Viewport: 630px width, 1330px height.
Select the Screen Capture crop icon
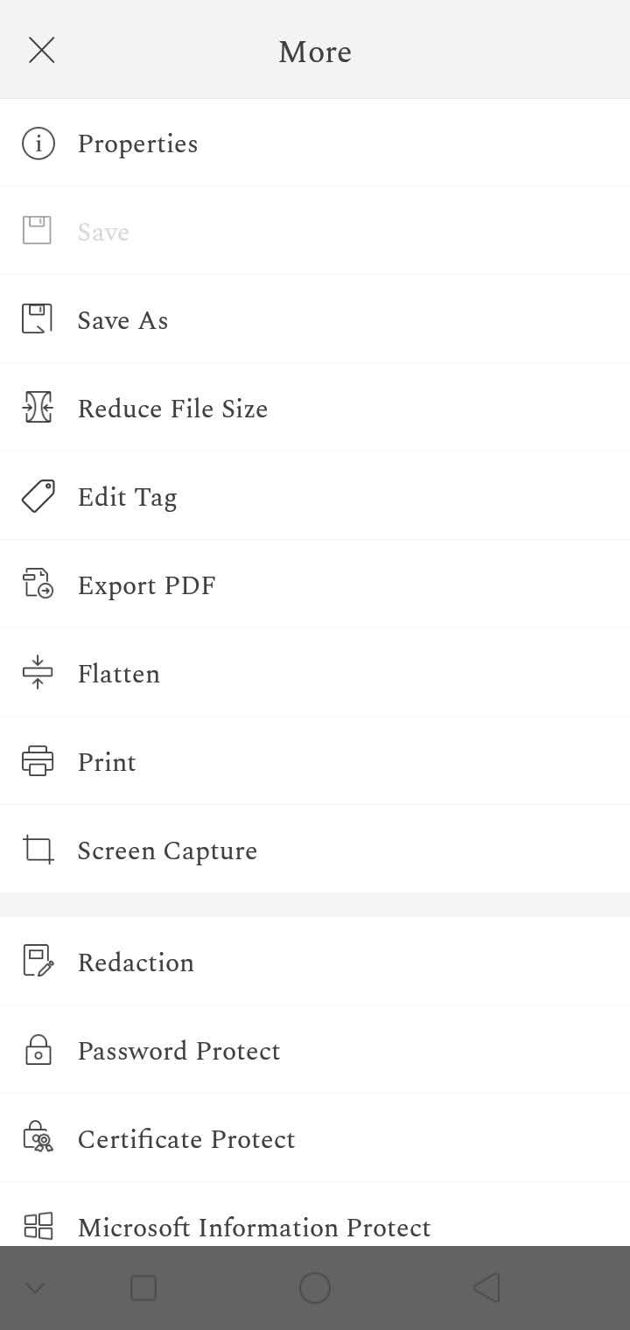click(x=38, y=850)
